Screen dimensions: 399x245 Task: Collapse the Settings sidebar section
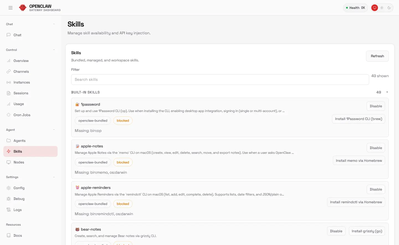(54, 177)
